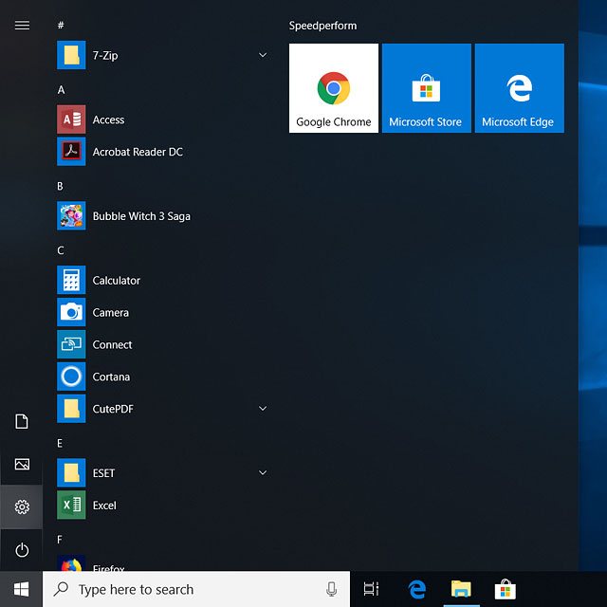Screen dimensions: 607x607
Task: Click the Power button
Action: [x=22, y=550]
